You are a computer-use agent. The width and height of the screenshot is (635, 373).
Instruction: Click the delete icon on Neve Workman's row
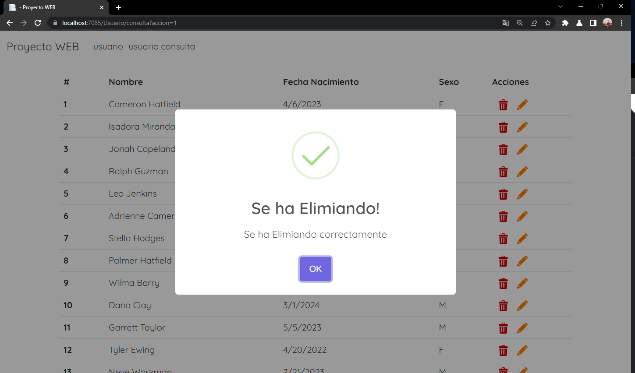[503, 371]
